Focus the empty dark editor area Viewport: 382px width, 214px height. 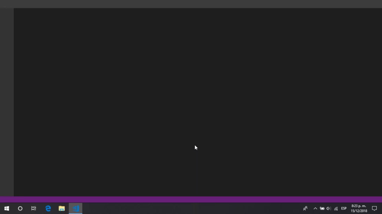pos(198,102)
